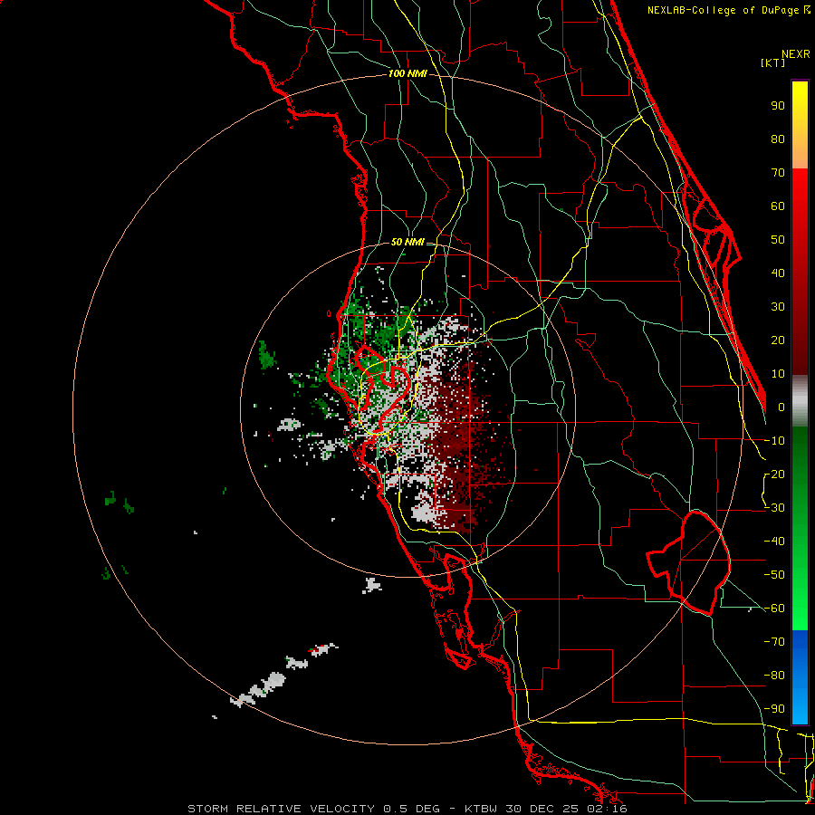Pick the blue bottom segment of velocity scale
The width and height of the screenshot is (815, 815).
[800, 677]
